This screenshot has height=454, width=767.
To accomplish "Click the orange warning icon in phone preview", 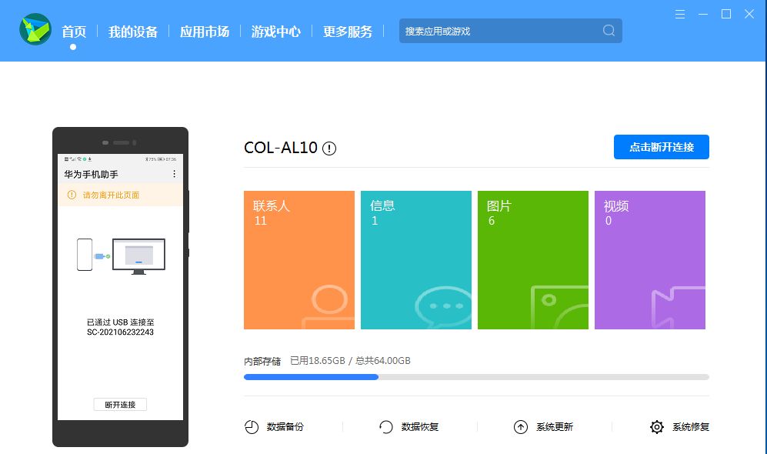I will click(x=72, y=195).
